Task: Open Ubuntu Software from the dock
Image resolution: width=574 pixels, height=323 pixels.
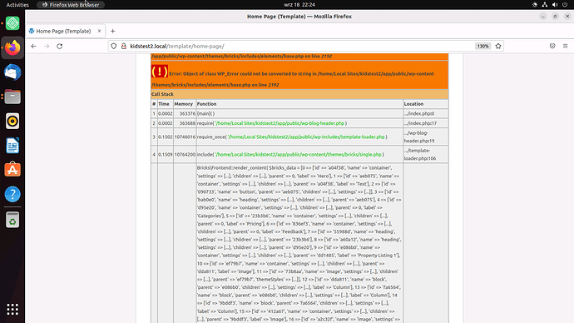Action: [12, 170]
